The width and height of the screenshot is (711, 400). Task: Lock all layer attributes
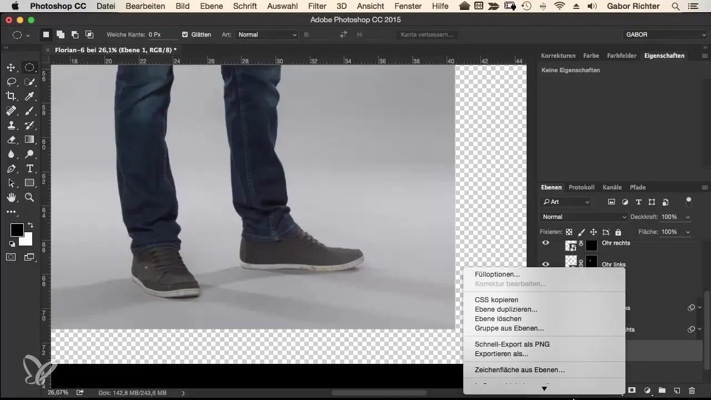click(618, 232)
